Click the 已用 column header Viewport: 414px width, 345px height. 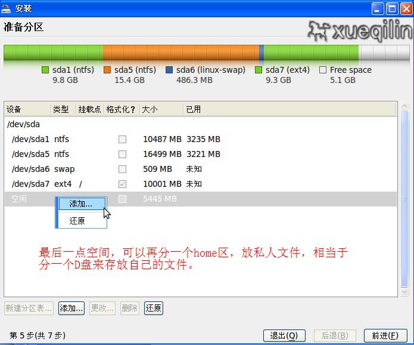290,109
